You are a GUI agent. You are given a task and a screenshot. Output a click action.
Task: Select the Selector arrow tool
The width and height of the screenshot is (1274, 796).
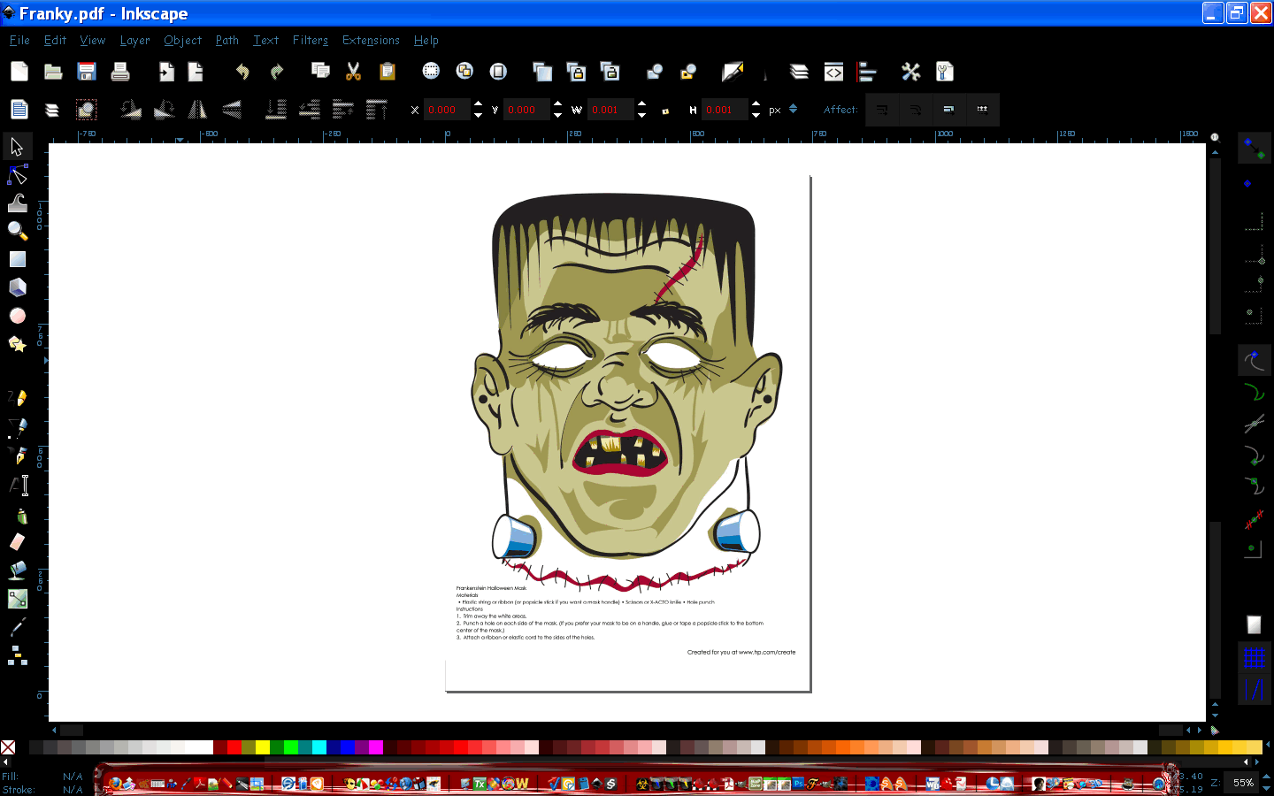coord(17,147)
